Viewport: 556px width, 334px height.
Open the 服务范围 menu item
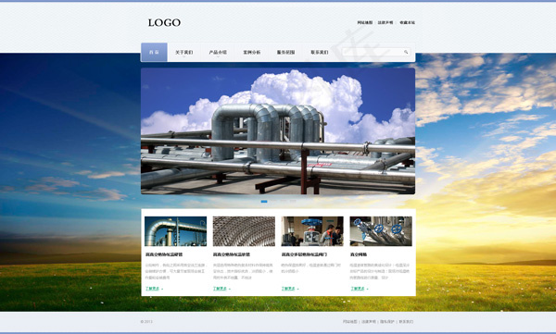(285, 52)
